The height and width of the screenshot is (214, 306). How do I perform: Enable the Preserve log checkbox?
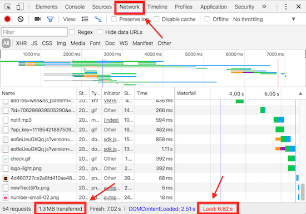(x=114, y=19)
